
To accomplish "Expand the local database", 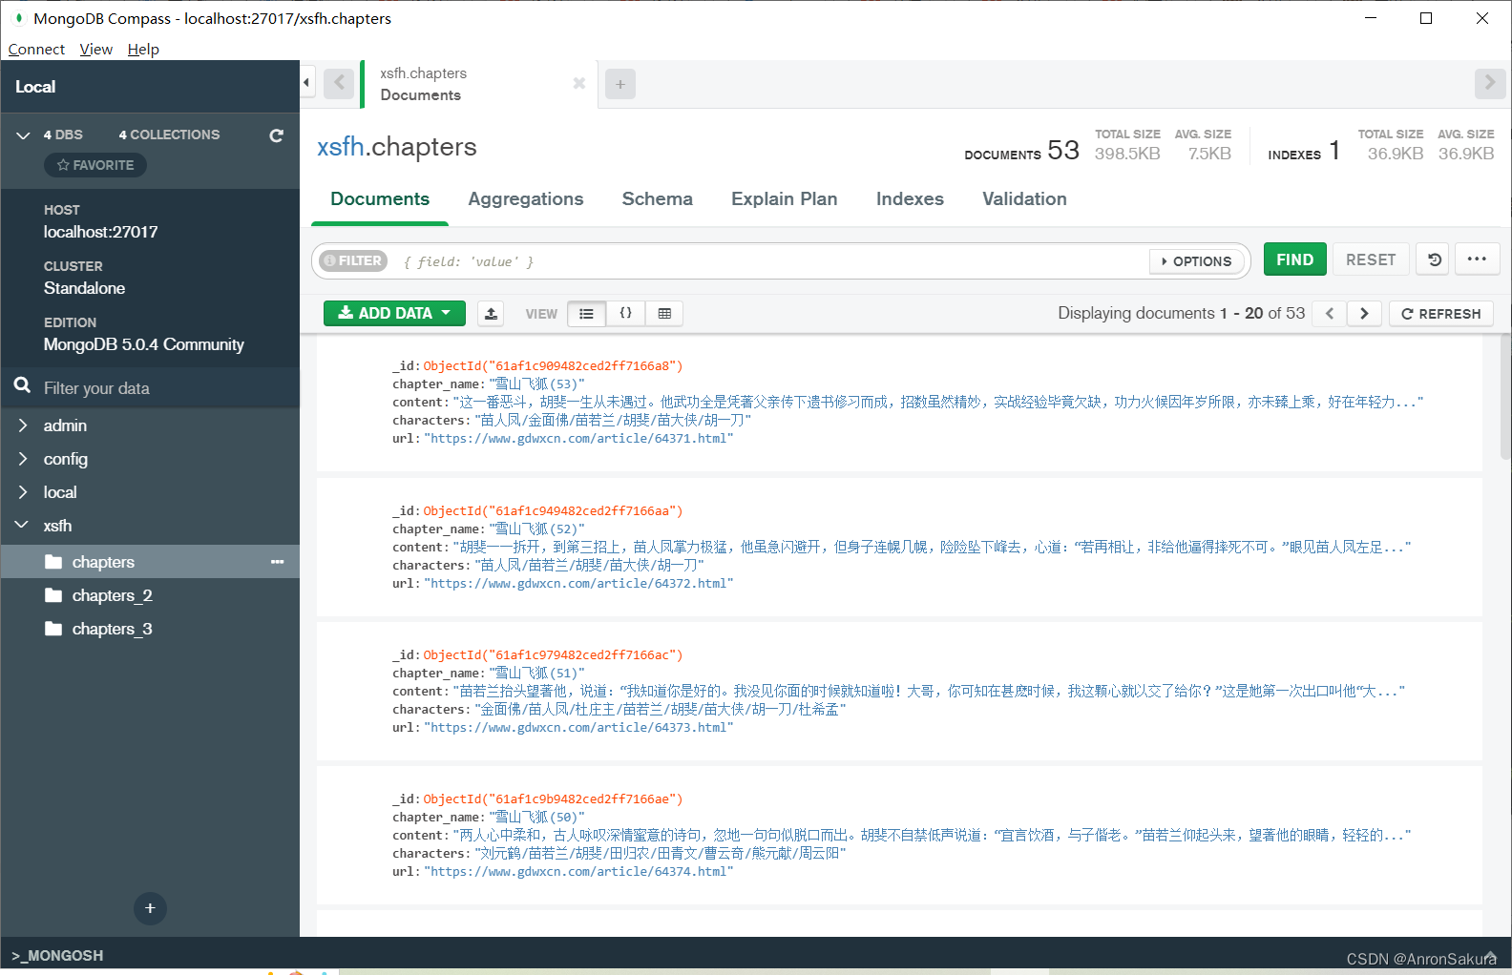I will tap(23, 492).
